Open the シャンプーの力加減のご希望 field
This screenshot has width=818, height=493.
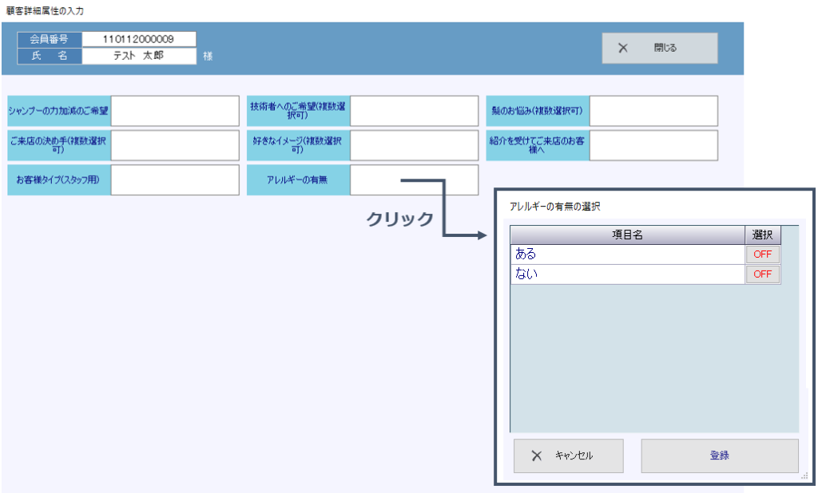click(175, 111)
